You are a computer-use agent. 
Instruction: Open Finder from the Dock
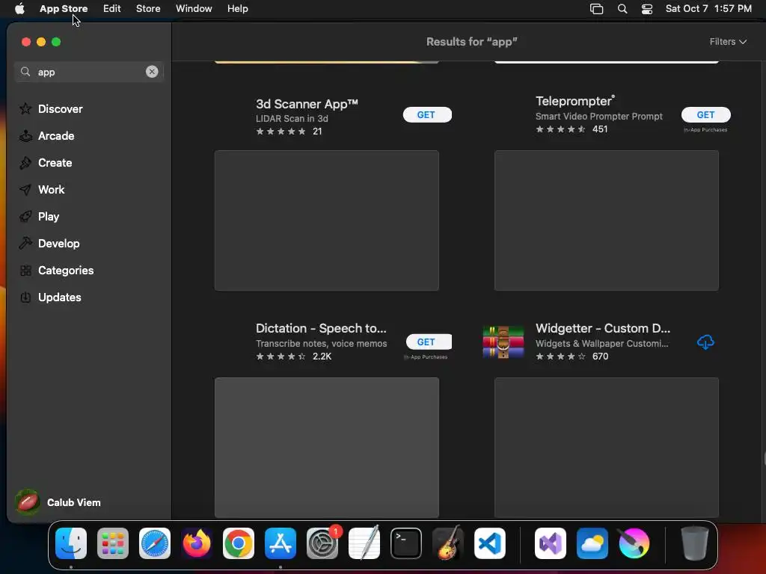(71, 543)
